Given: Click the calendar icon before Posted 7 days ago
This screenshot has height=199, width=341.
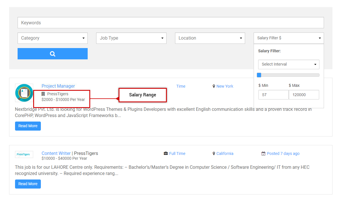Looking at the screenshot, I should (x=263, y=153).
